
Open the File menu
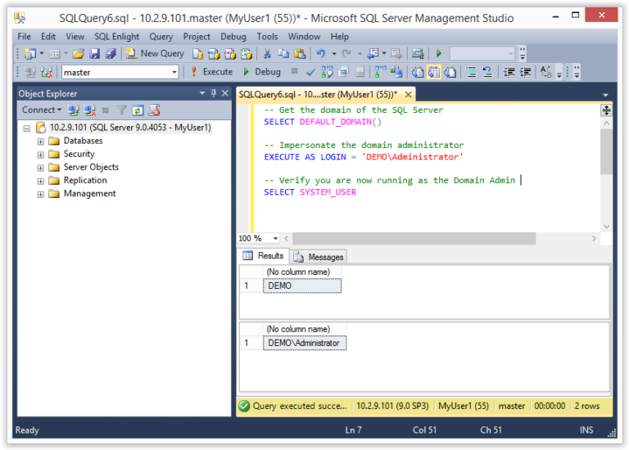pyautogui.click(x=24, y=37)
